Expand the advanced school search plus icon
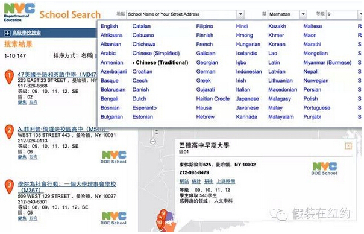 pos(7,33)
